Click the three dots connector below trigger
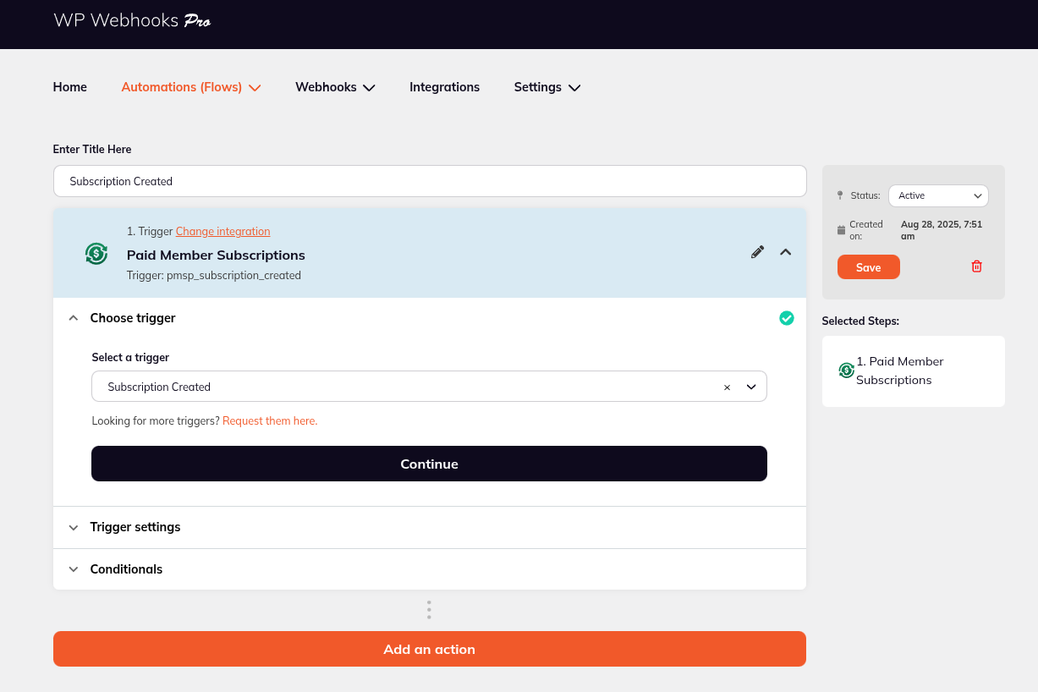The height and width of the screenshot is (692, 1038). (x=429, y=610)
